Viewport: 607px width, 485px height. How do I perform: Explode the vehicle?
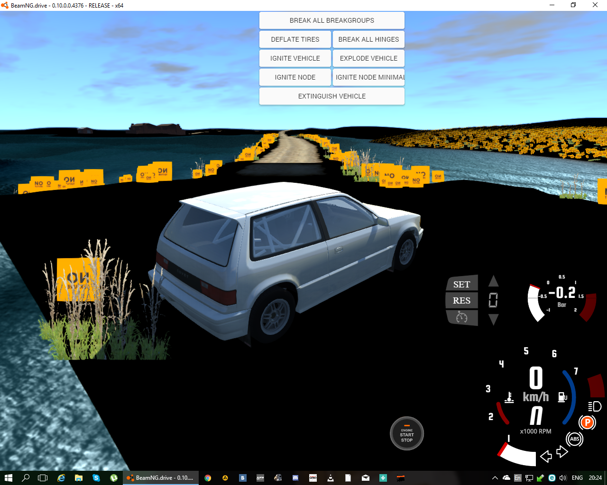click(368, 58)
